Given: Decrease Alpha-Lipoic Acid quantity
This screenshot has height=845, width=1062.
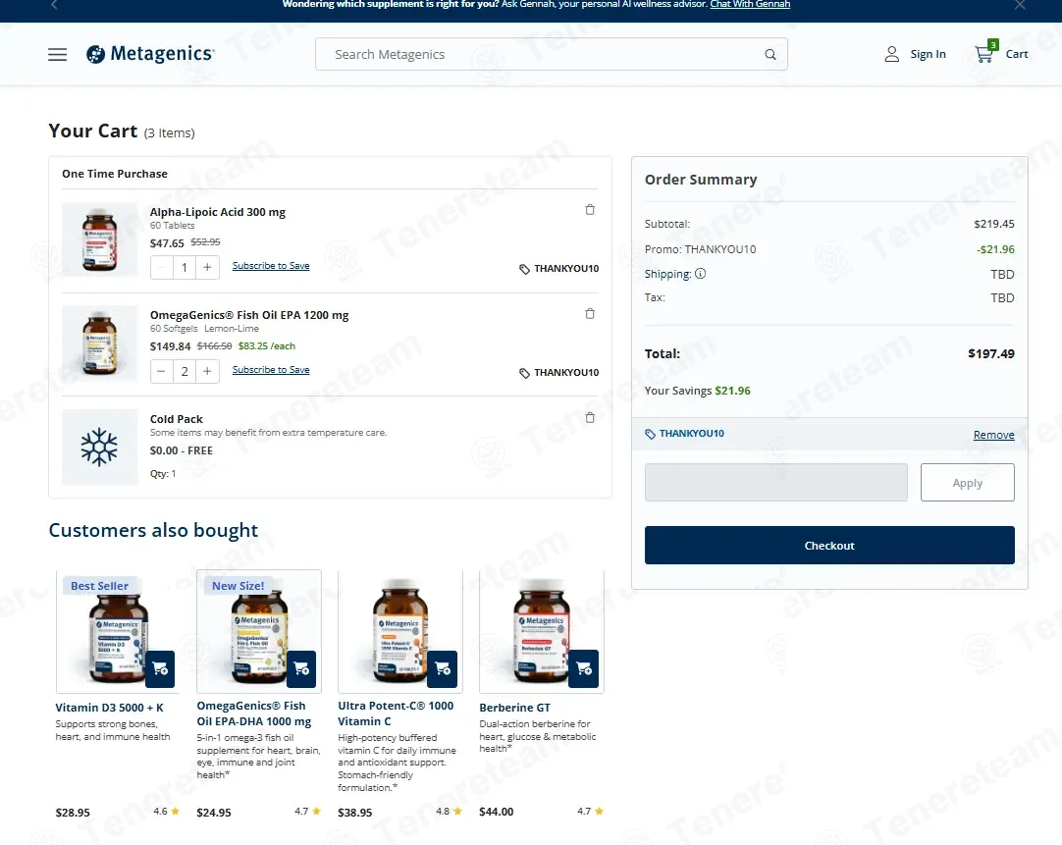Looking at the screenshot, I should [x=161, y=268].
